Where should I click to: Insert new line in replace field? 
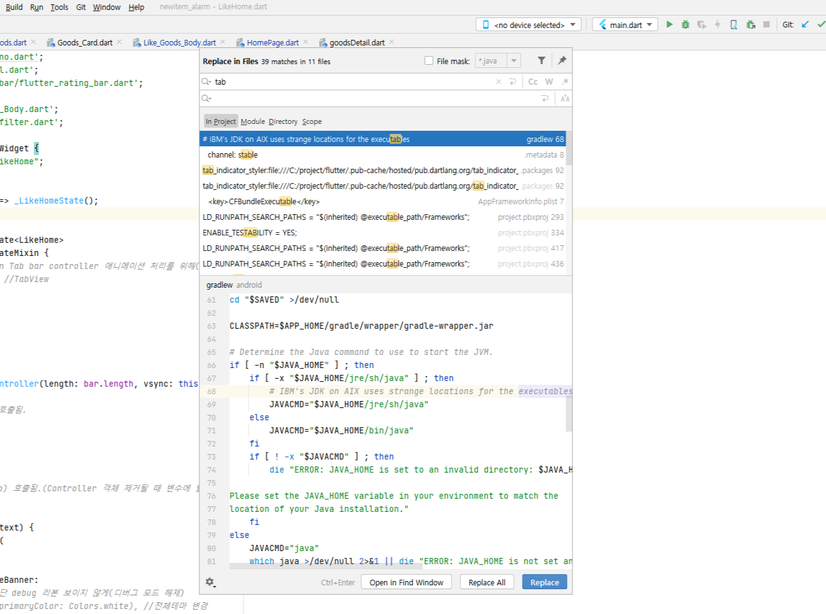click(545, 98)
